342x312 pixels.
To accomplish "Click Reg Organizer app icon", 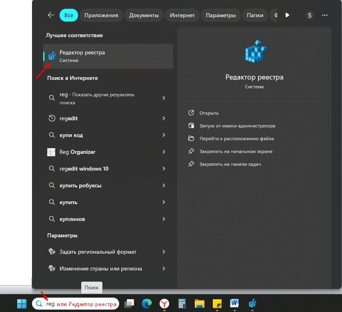I will click(x=51, y=152).
